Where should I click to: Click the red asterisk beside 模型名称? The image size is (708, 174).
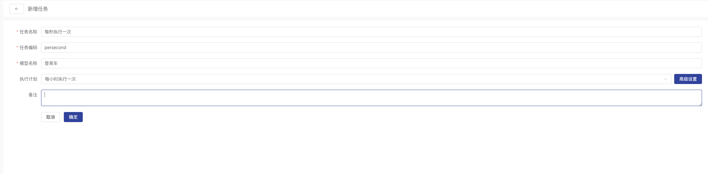click(17, 64)
